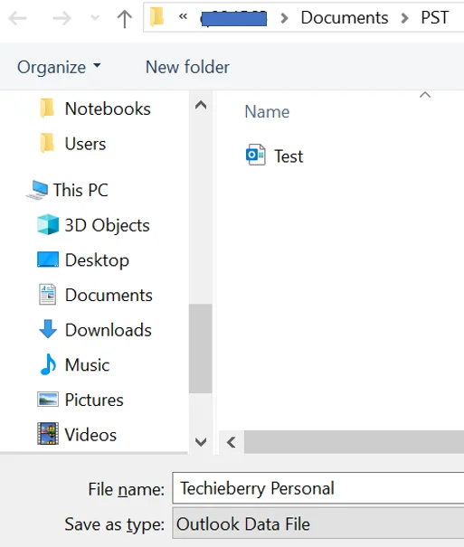
Task: Open Downloads in navigation pane
Action: click(109, 330)
